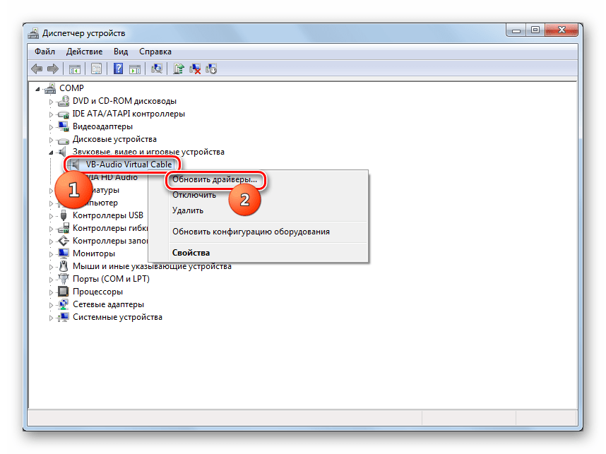Click the Forward arrow in the toolbar

(x=52, y=68)
